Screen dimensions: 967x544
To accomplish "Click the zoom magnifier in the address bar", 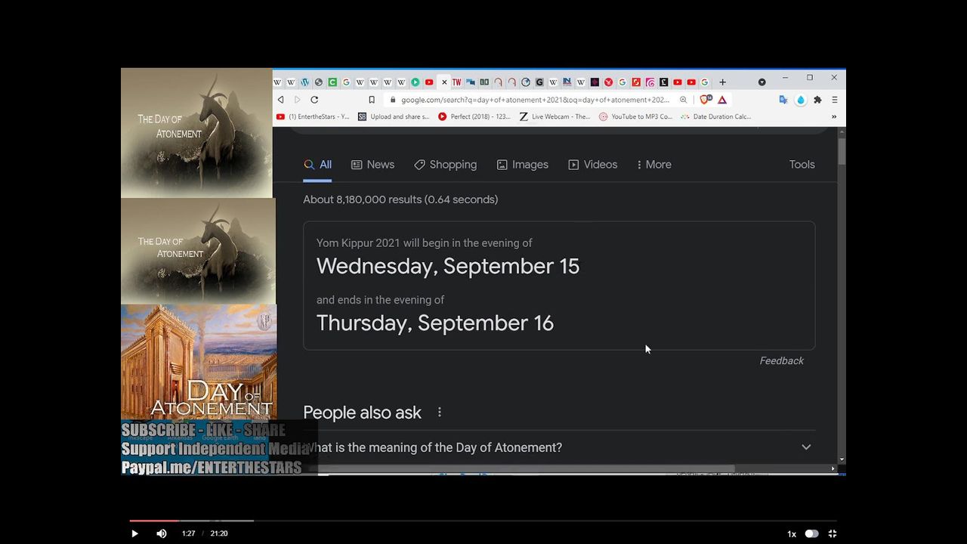I will [683, 100].
